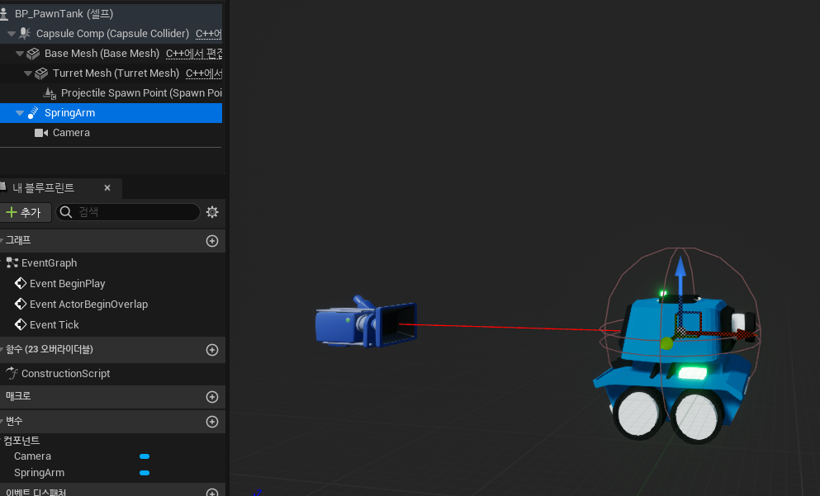This screenshot has height=496, width=820.
Task: Select Event BeginPlay node entry
Action: point(68,283)
